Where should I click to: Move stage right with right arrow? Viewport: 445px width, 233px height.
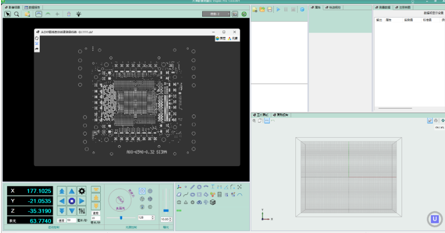pos(81,201)
